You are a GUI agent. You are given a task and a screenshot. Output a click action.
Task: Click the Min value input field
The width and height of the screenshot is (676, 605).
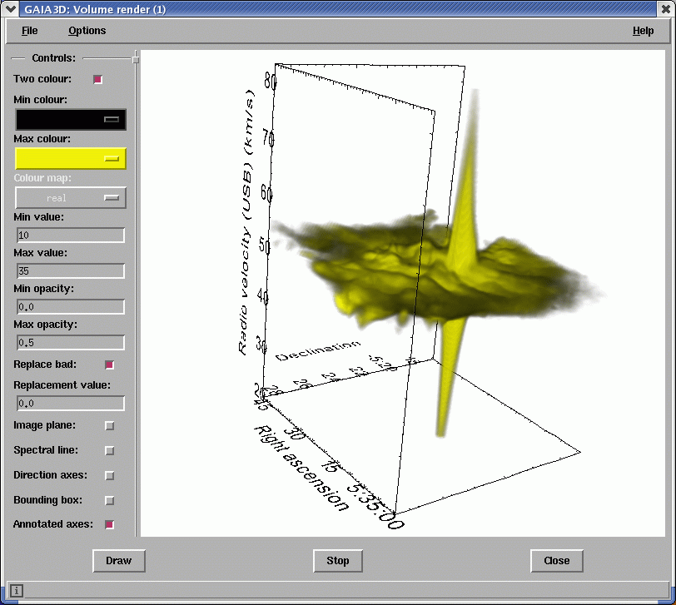click(71, 236)
